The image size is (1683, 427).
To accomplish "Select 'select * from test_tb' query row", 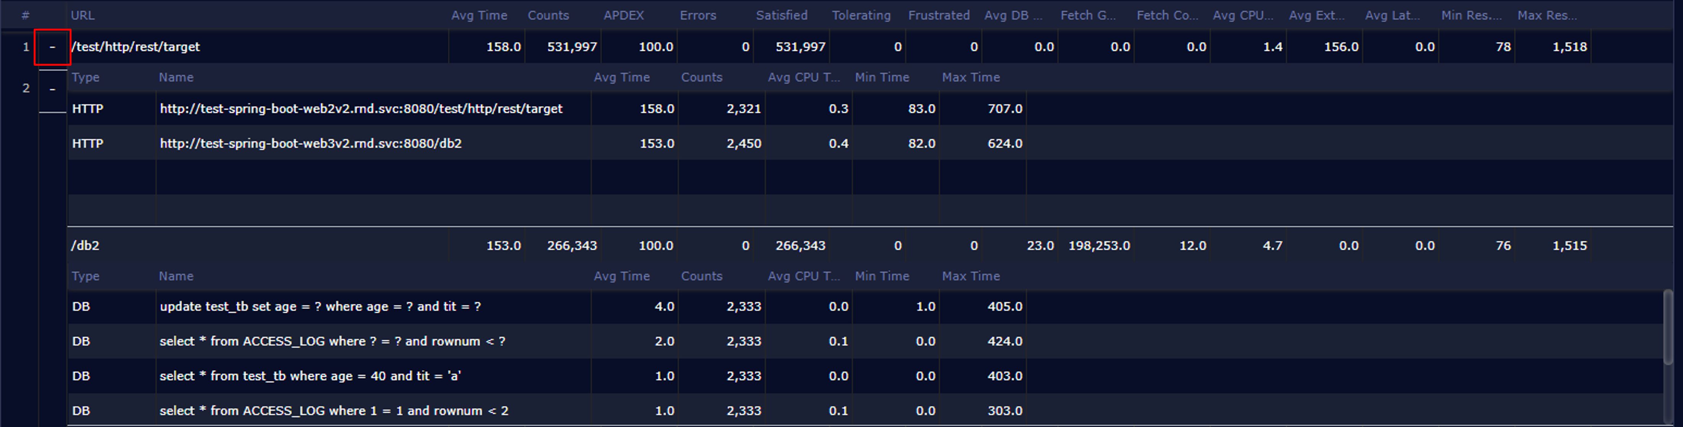I will pos(310,376).
